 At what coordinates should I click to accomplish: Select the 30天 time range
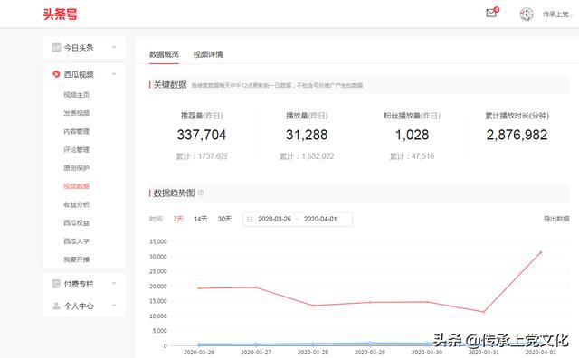click(x=224, y=219)
